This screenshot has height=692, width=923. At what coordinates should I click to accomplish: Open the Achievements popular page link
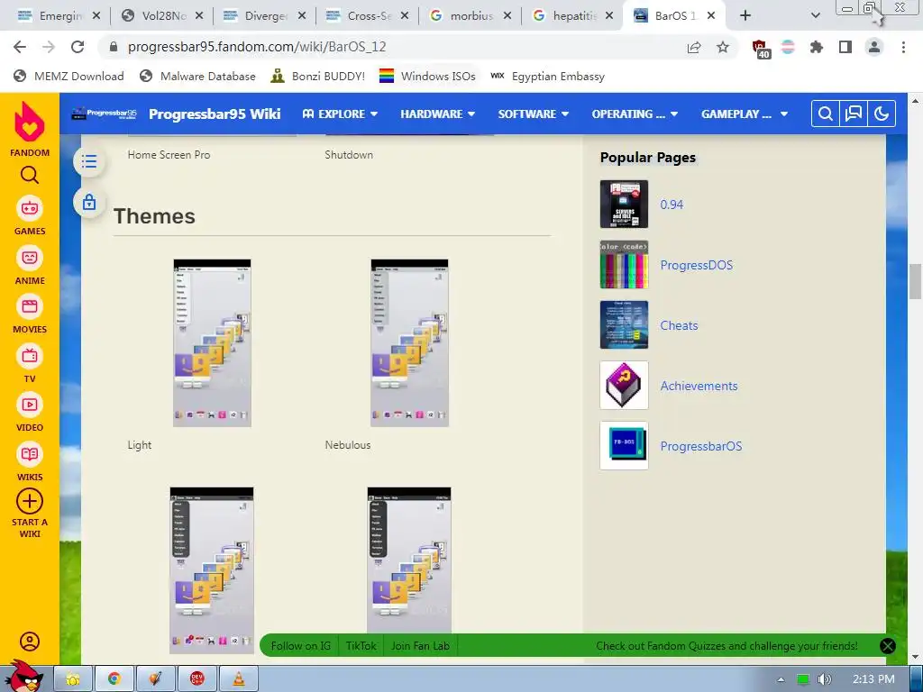click(699, 386)
